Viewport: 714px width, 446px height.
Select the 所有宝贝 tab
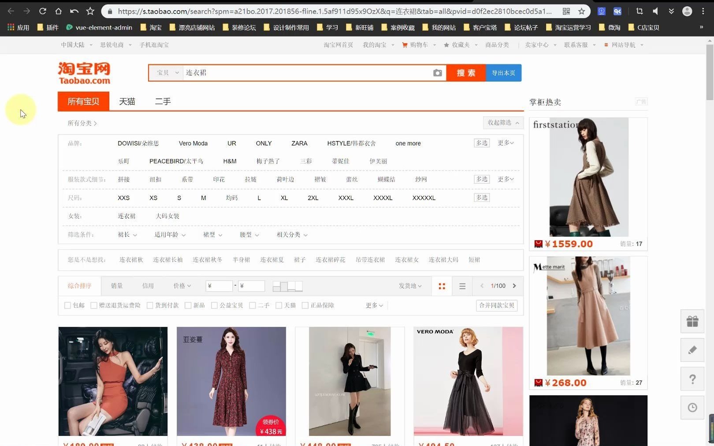pos(83,101)
